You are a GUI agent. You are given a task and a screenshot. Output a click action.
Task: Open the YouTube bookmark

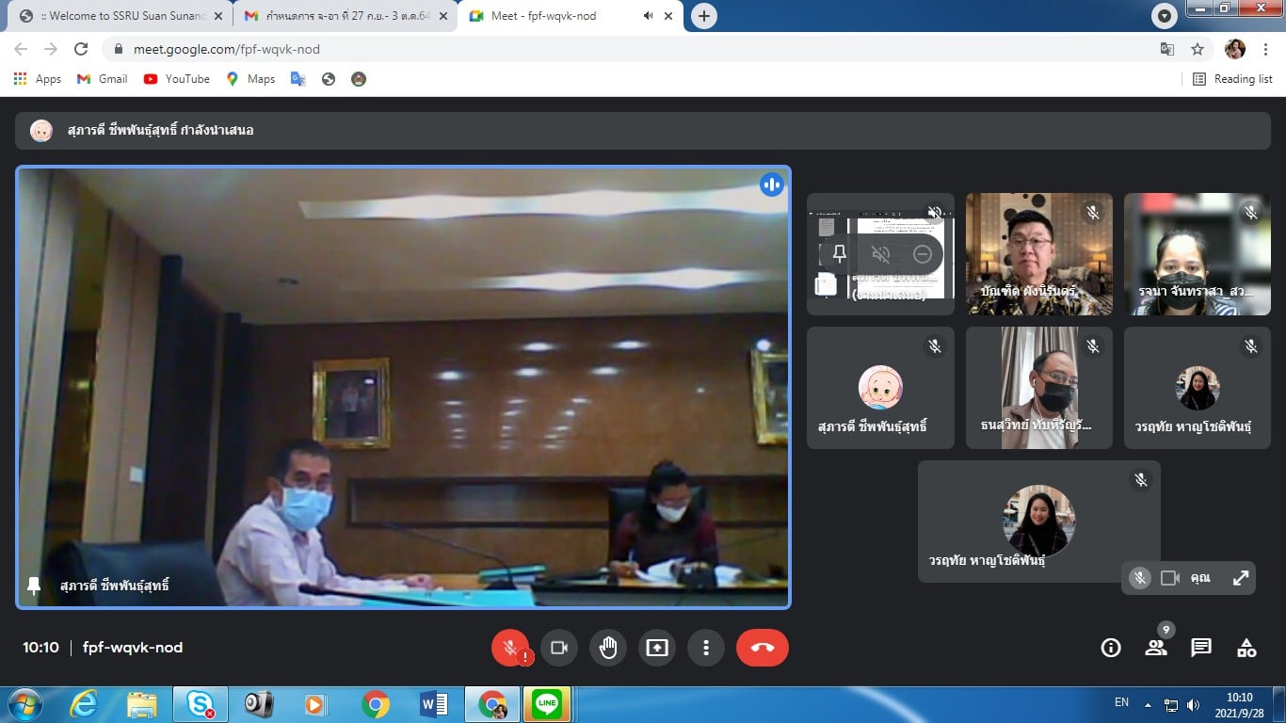pos(177,79)
